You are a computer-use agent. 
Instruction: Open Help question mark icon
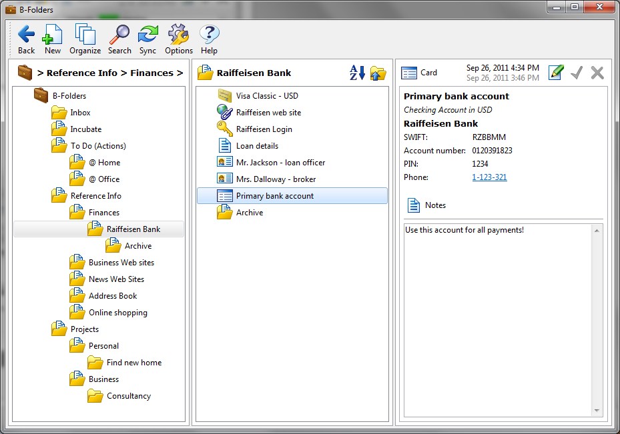pyautogui.click(x=209, y=35)
